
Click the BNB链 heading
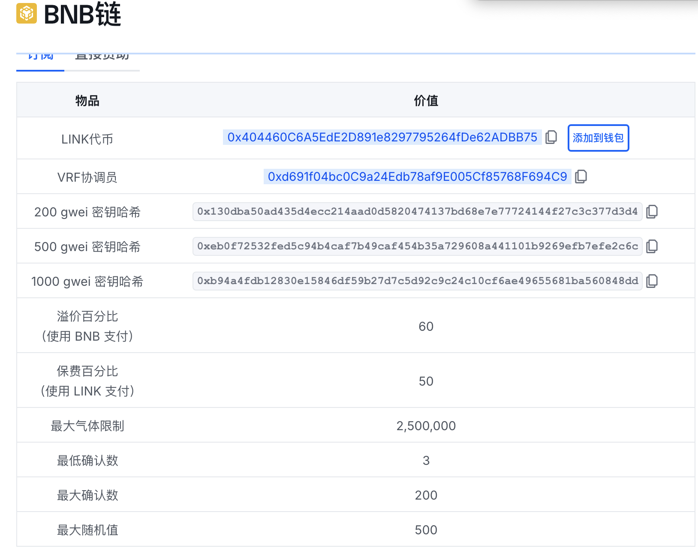pyautogui.click(x=82, y=14)
